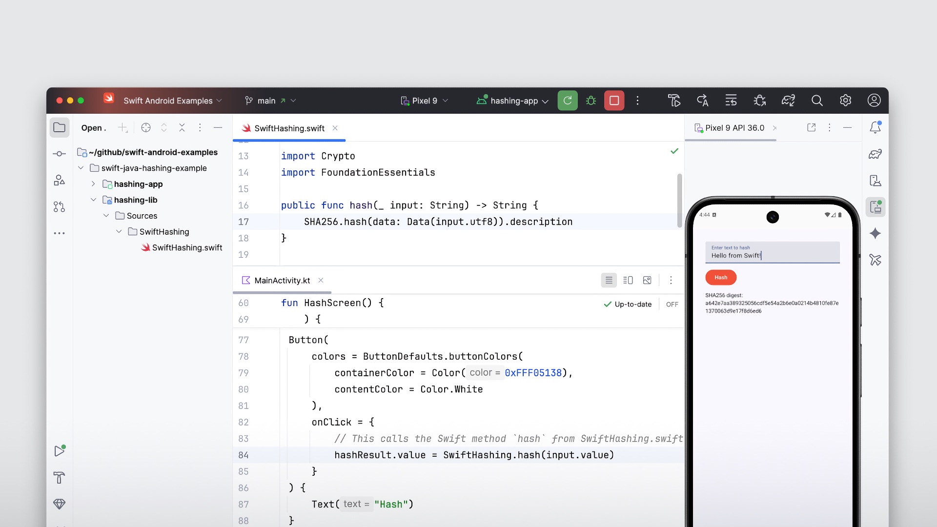Open the Pixel 9 device selector dropdown
Viewport: 937px width, 527px height.
pyautogui.click(x=424, y=101)
